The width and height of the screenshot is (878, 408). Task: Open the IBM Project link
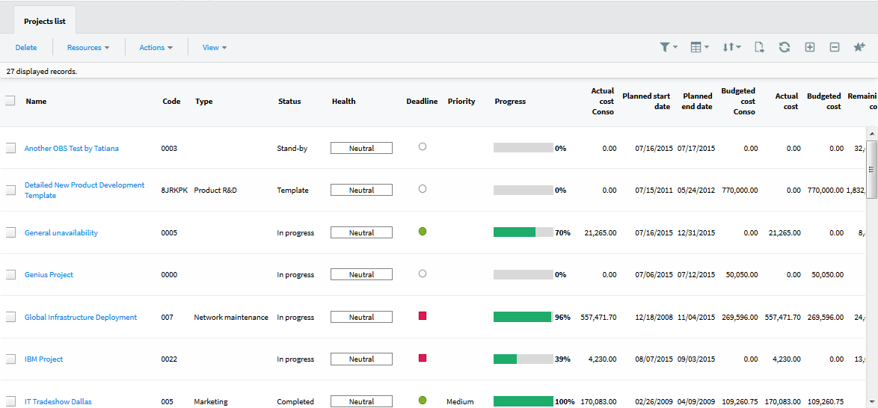click(x=43, y=359)
